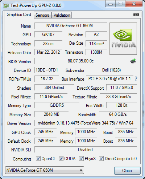
Task: Click the camera screenshot icon
Action: coord(136,15)
